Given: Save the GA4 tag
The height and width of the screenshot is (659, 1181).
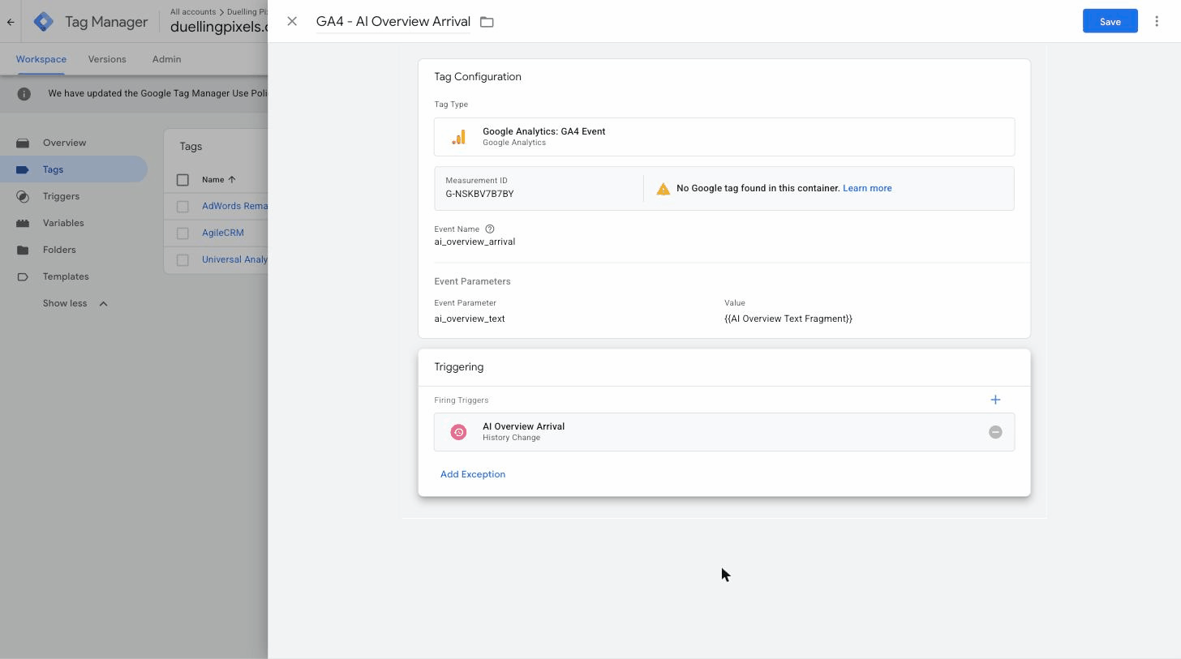Looking at the screenshot, I should coord(1110,21).
